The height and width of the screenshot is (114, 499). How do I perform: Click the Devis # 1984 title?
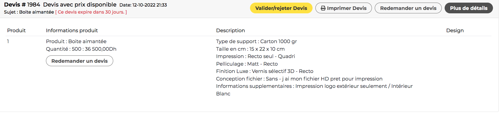tap(22, 5)
